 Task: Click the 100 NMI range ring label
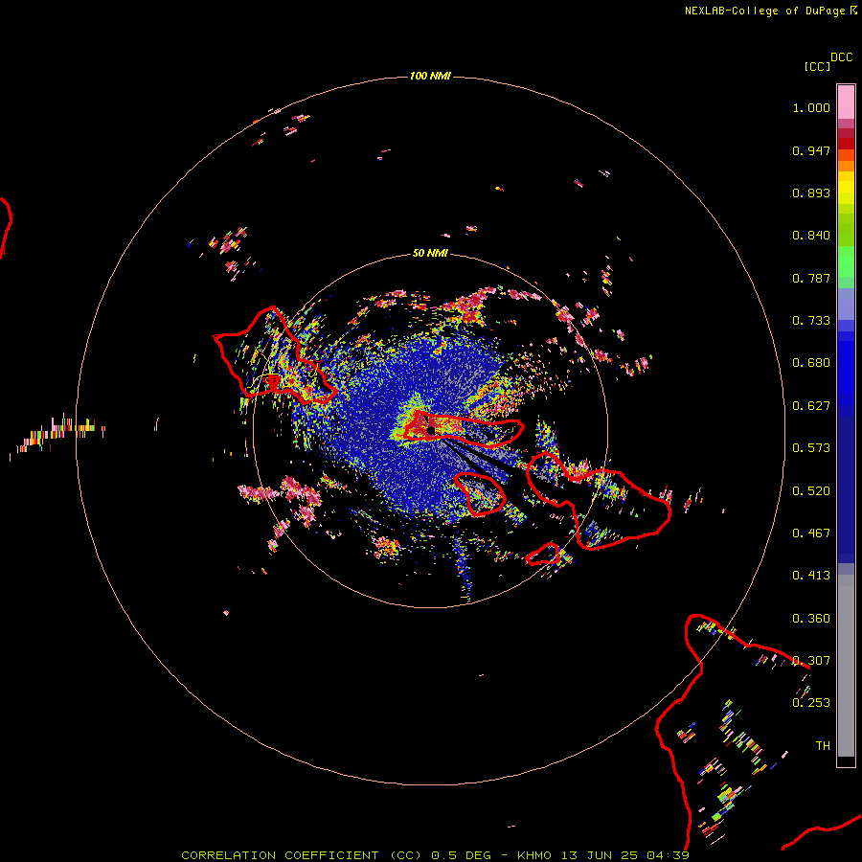[430, 76]
